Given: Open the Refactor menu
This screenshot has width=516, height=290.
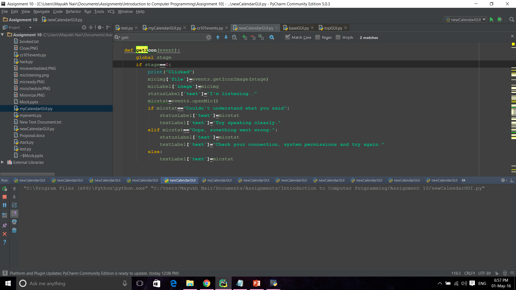Looking at the screenshot, I should pyautogui.click(x=73, y=11).
